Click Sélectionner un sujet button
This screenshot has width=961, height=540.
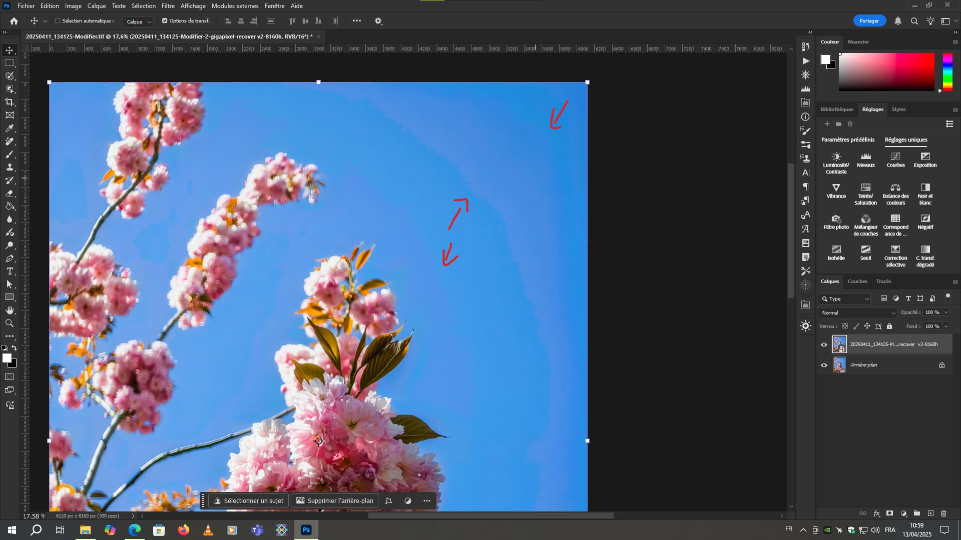[x=249, y=500]
